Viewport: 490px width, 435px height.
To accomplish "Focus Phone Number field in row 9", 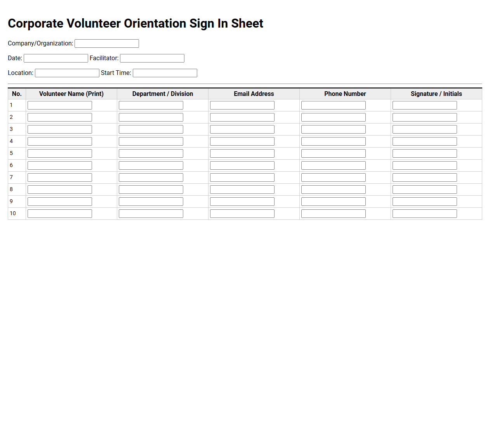I will coord(334,202).
